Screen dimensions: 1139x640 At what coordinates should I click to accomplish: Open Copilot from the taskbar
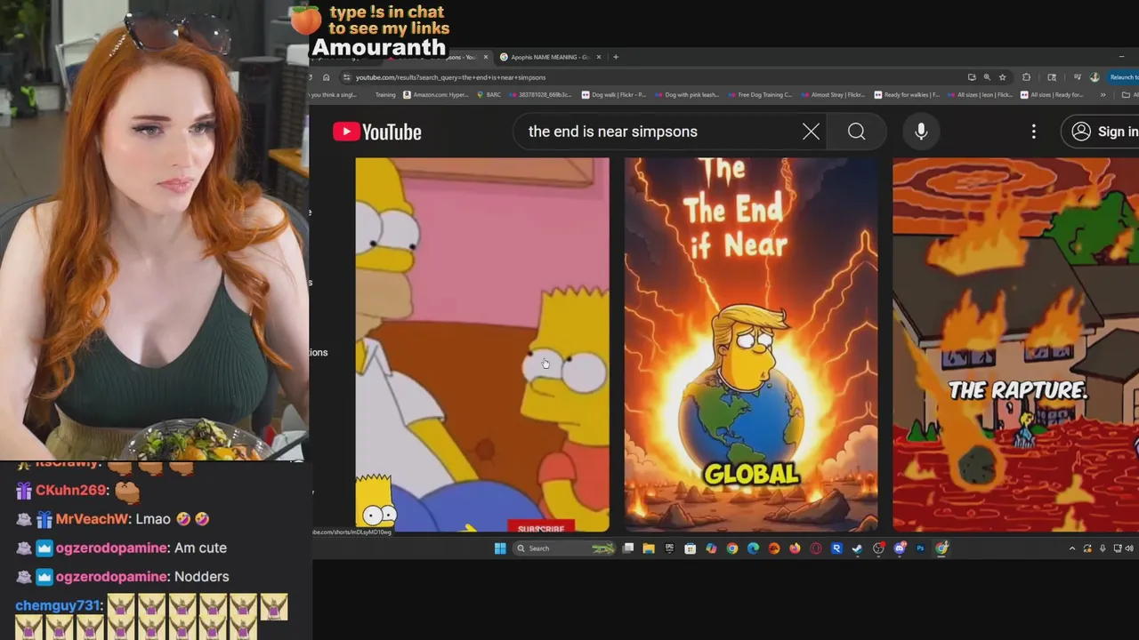(711, 548)
